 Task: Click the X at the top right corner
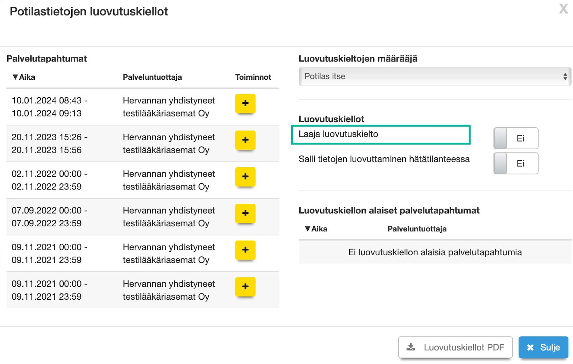(x=563, y=9)
